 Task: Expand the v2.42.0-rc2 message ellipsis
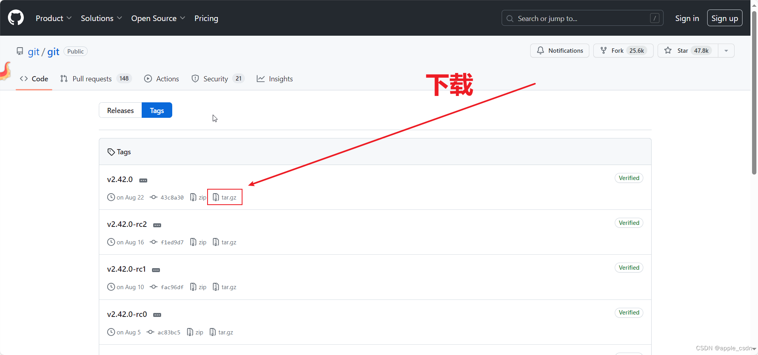tap(157, 225)
